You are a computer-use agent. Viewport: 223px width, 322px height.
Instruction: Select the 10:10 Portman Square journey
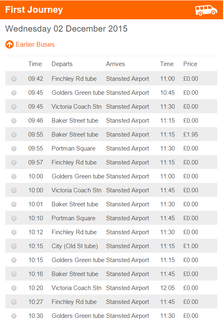point(14,218)
